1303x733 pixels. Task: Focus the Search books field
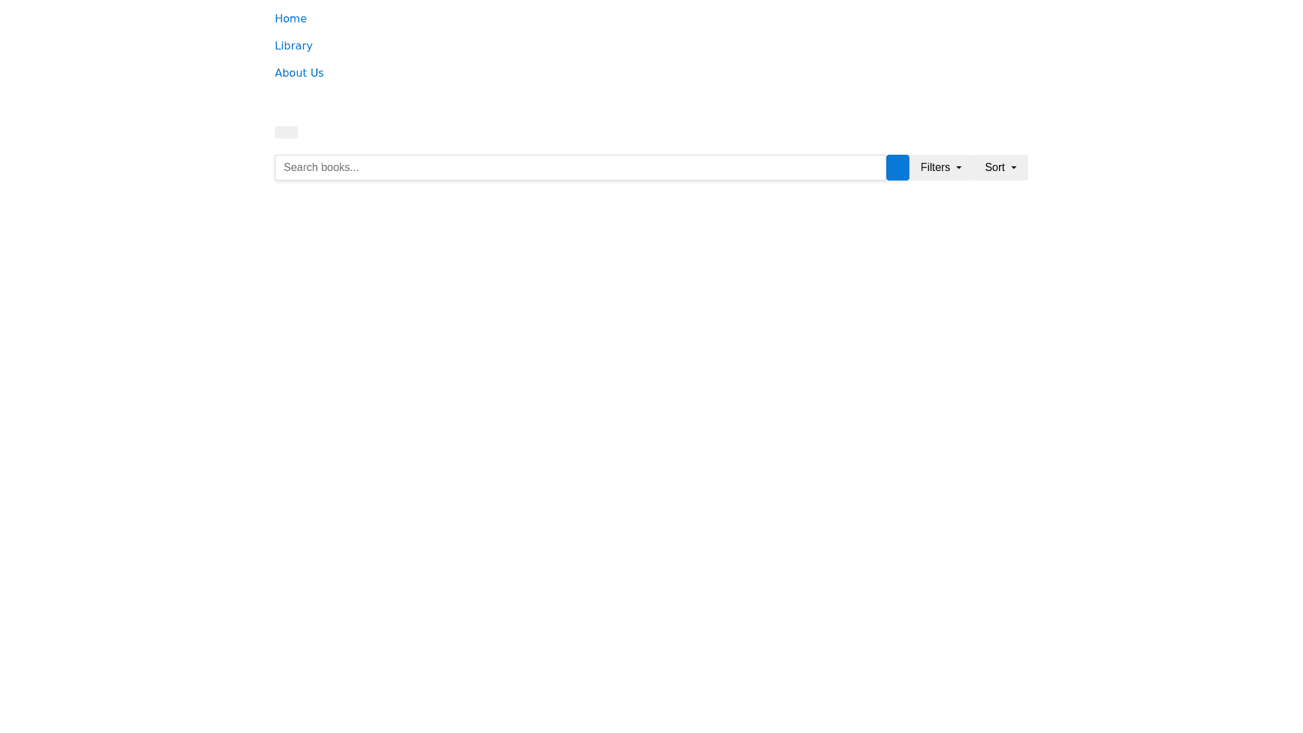[580, 168]
